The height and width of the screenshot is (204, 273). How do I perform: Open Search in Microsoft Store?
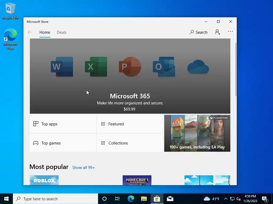tap(198, 32)
